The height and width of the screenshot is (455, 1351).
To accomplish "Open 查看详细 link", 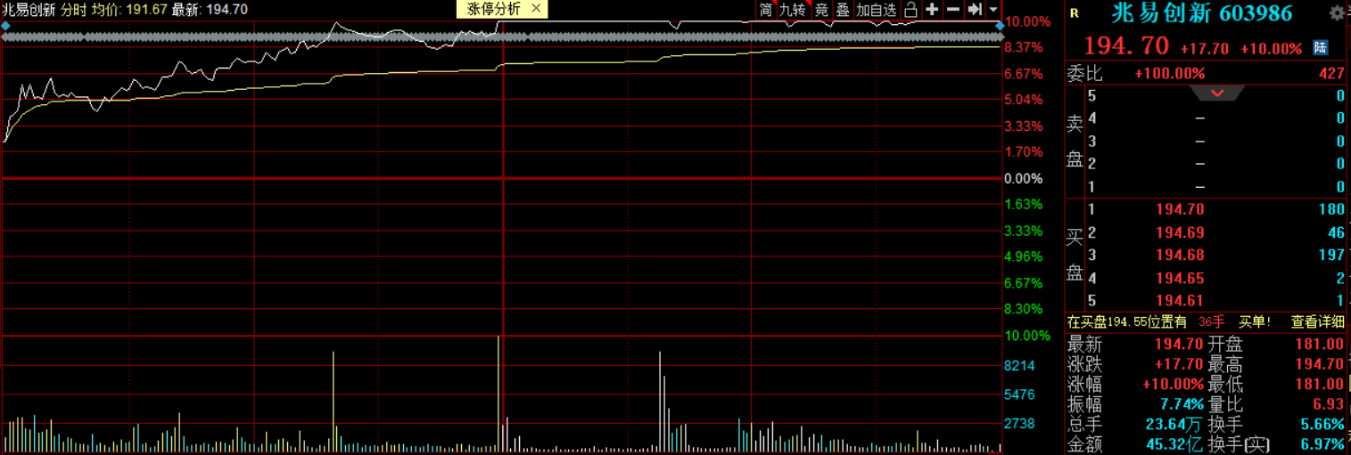I will click(x=1318, y=321).
